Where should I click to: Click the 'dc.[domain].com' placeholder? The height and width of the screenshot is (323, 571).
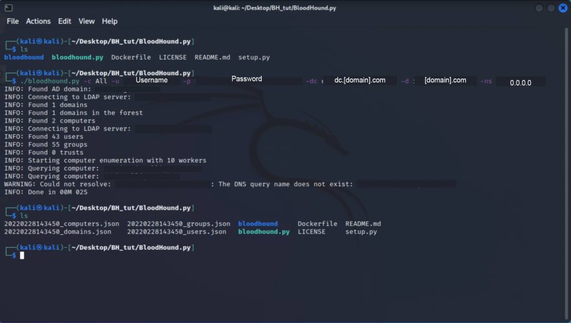pyautogui.click(x=359, y=80)
